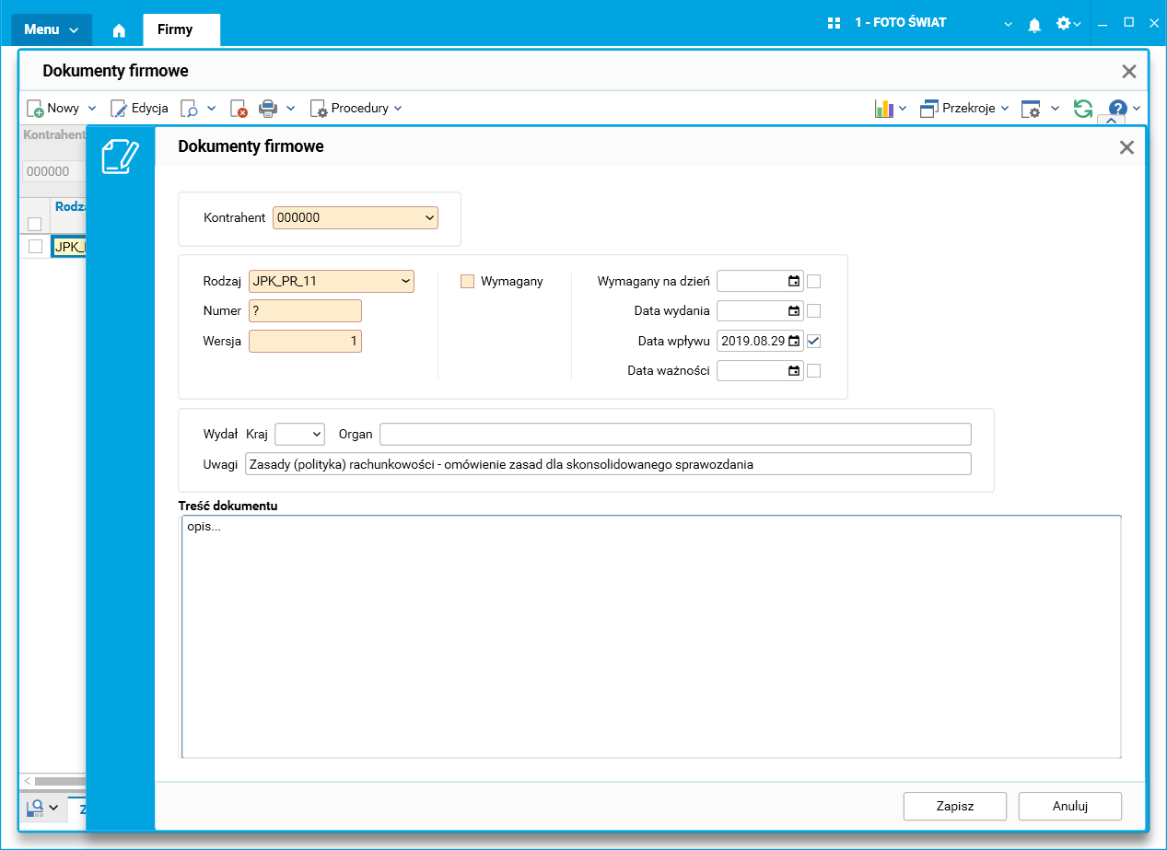Click the 1 - FOTO ŚWIAT company name
Image resolution: width=1167 pixels, height=850 pixels.
[x=900, y=23]
